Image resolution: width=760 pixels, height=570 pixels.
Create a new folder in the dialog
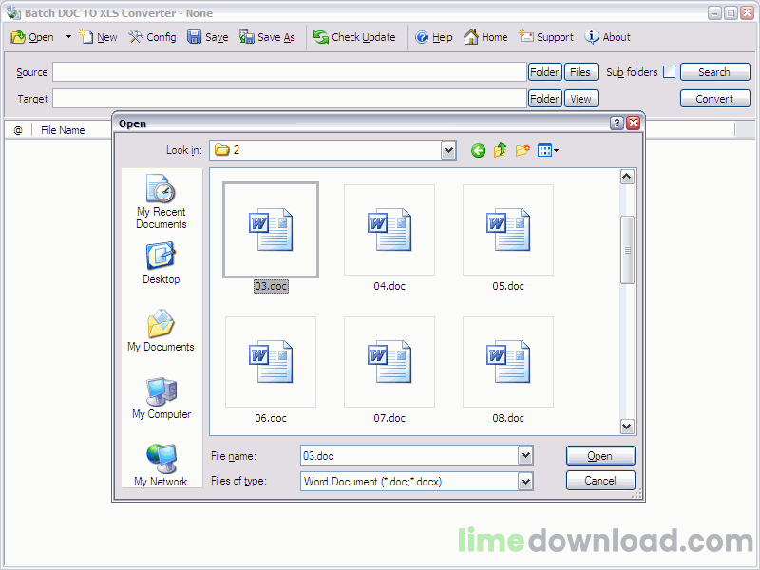pos(522,151)
